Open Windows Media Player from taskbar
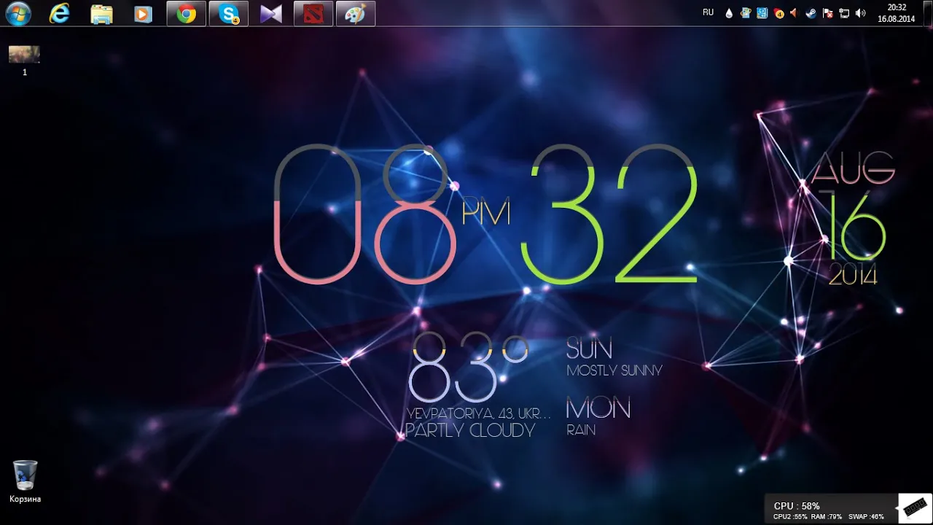Image resolution: width=933 pixels, height=525 pixels. click(143, 14)
